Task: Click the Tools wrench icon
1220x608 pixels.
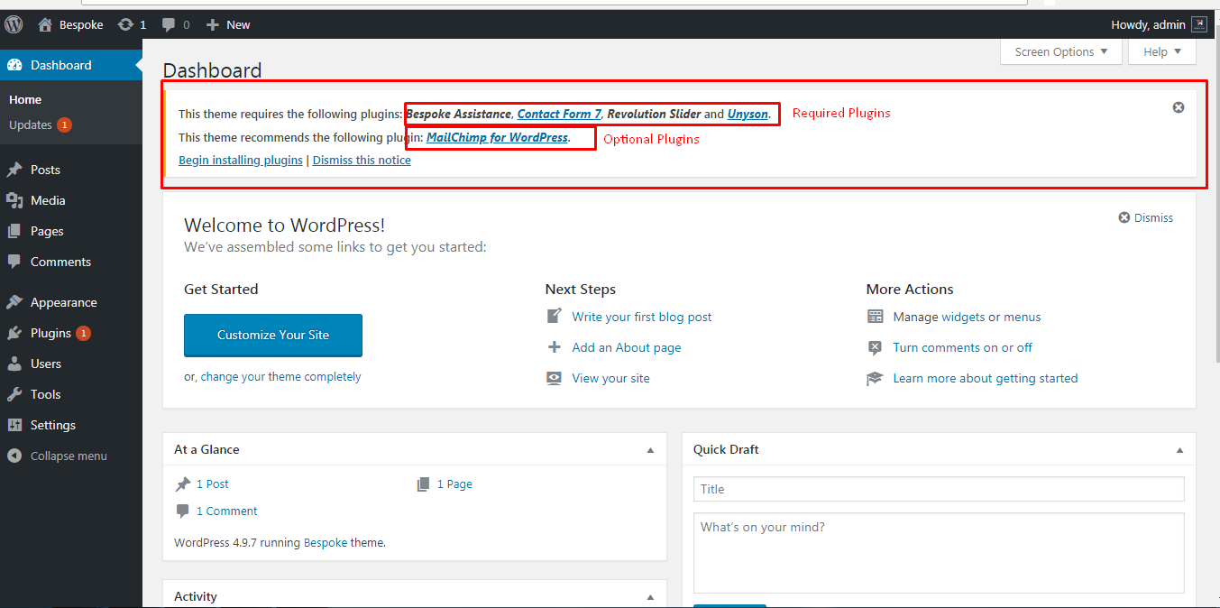Action: pos(14,394)
